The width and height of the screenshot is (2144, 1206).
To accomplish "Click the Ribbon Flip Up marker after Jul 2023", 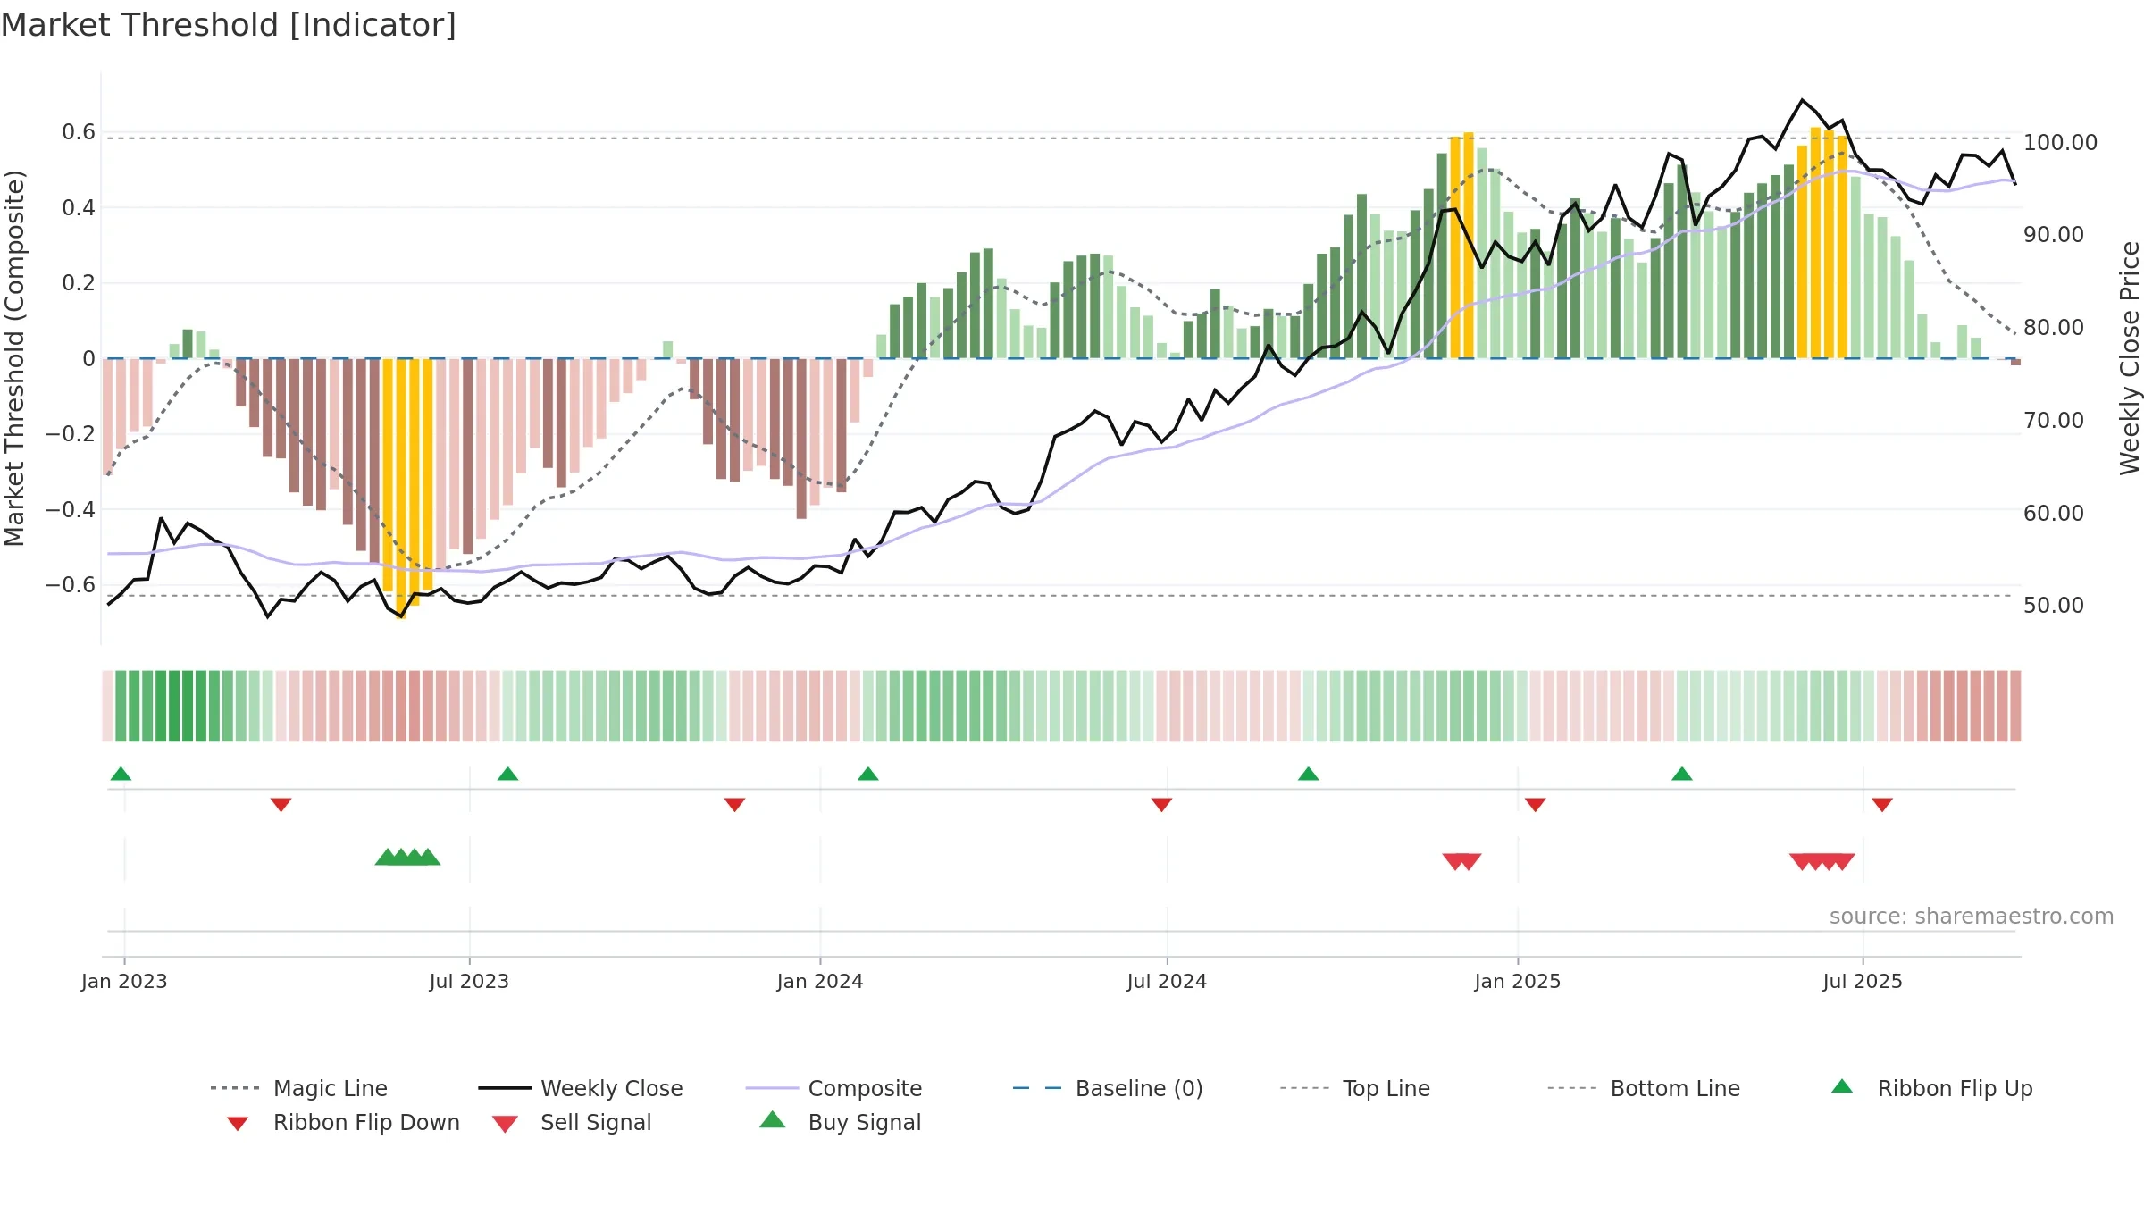I will click(507, 774).
